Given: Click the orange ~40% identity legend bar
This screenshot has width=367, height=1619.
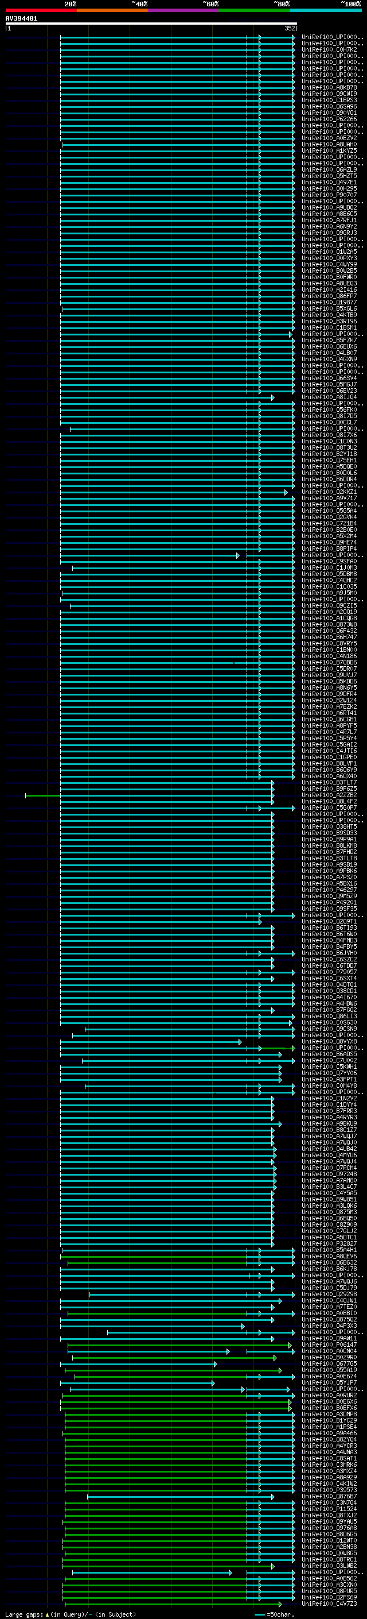Looking at the screenshot, I should click(x=112, y=10).
